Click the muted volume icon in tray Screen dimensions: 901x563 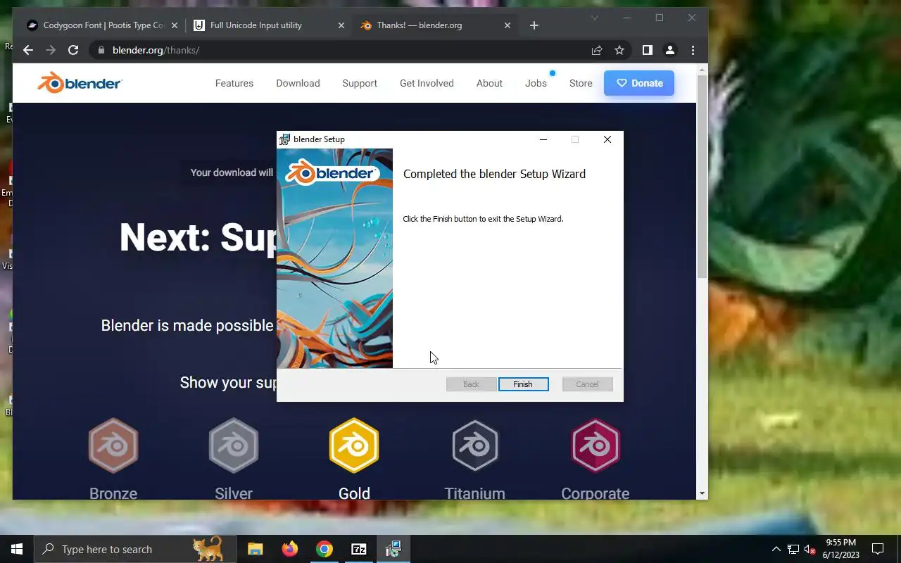pyautogui.click(x=810, y=549)
